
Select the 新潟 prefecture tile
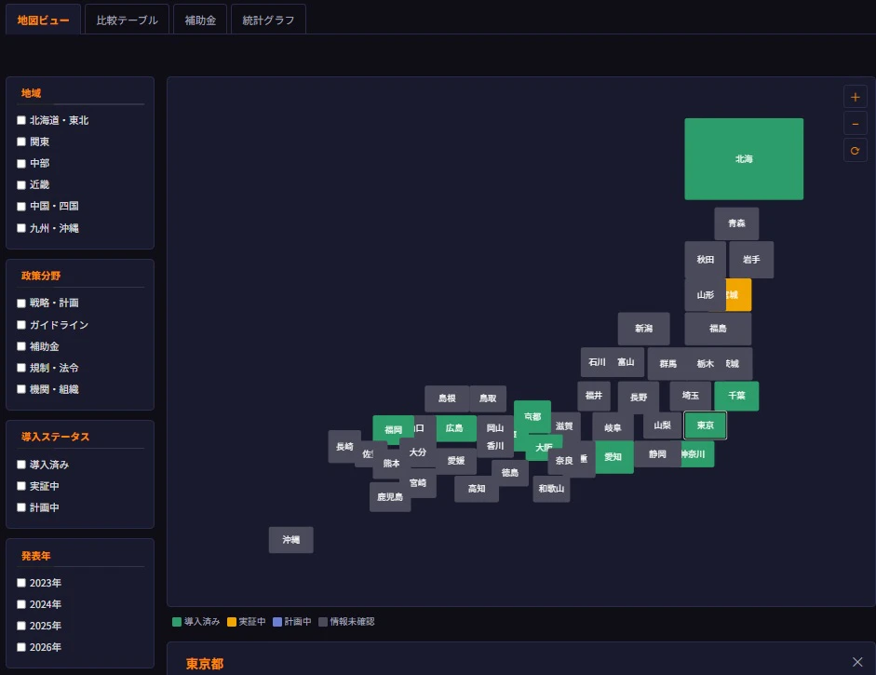(x=643, y=329)
